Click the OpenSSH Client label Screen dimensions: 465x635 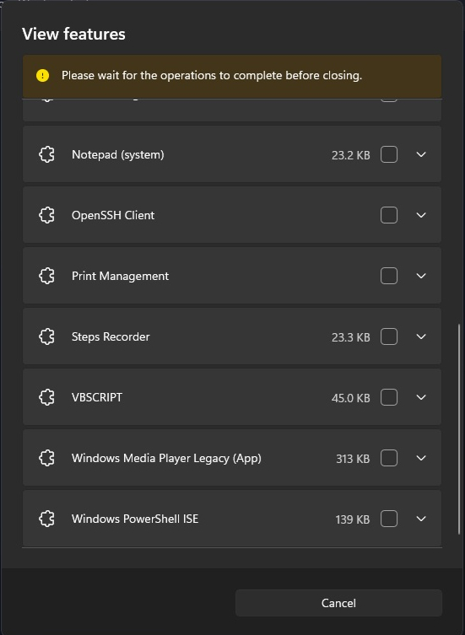click(113, 215)
